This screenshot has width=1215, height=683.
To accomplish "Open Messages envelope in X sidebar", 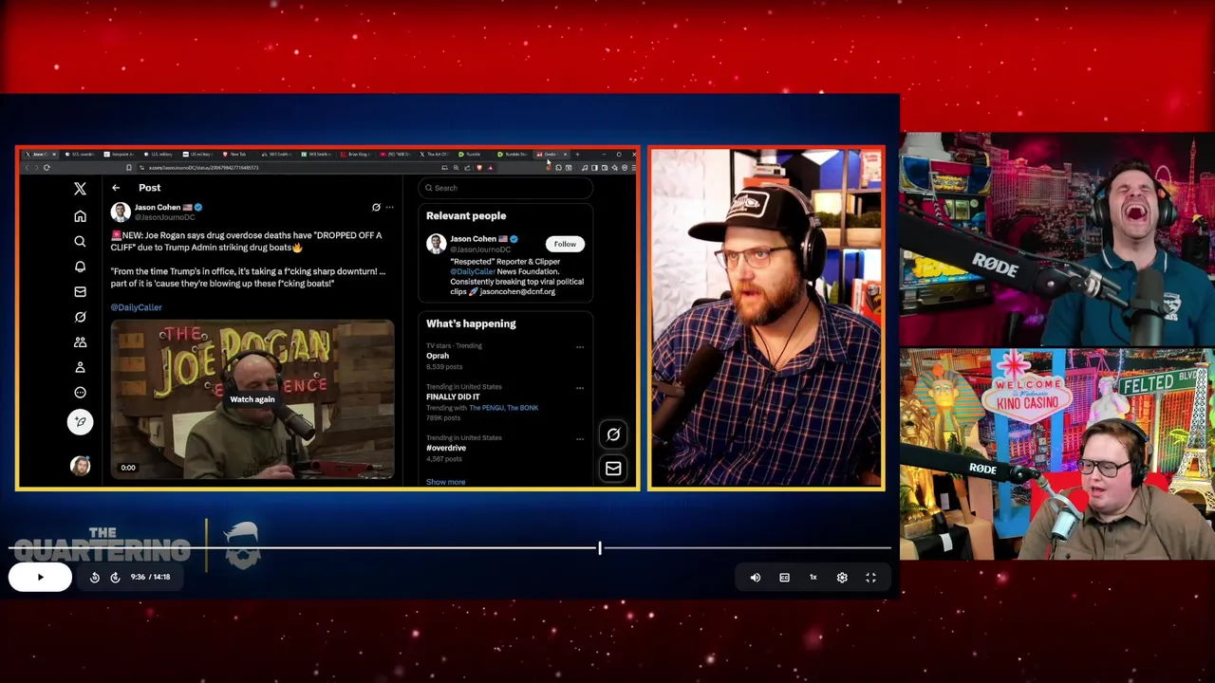I will [x=80, y=291].
